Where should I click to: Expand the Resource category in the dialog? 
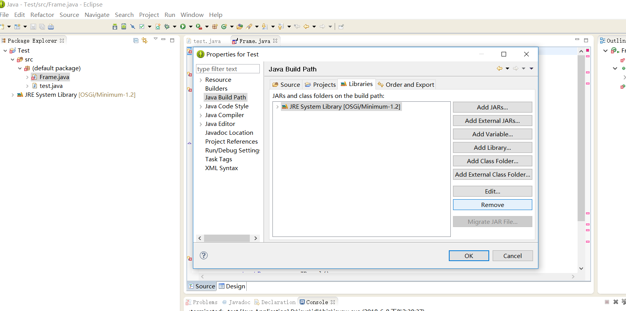[x=201, y=80]
